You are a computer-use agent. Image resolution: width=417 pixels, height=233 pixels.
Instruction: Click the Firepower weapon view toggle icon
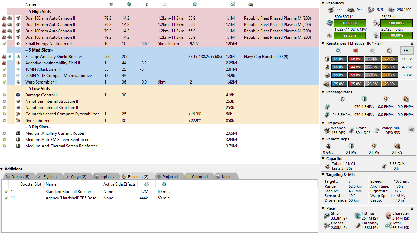point(411,130)
